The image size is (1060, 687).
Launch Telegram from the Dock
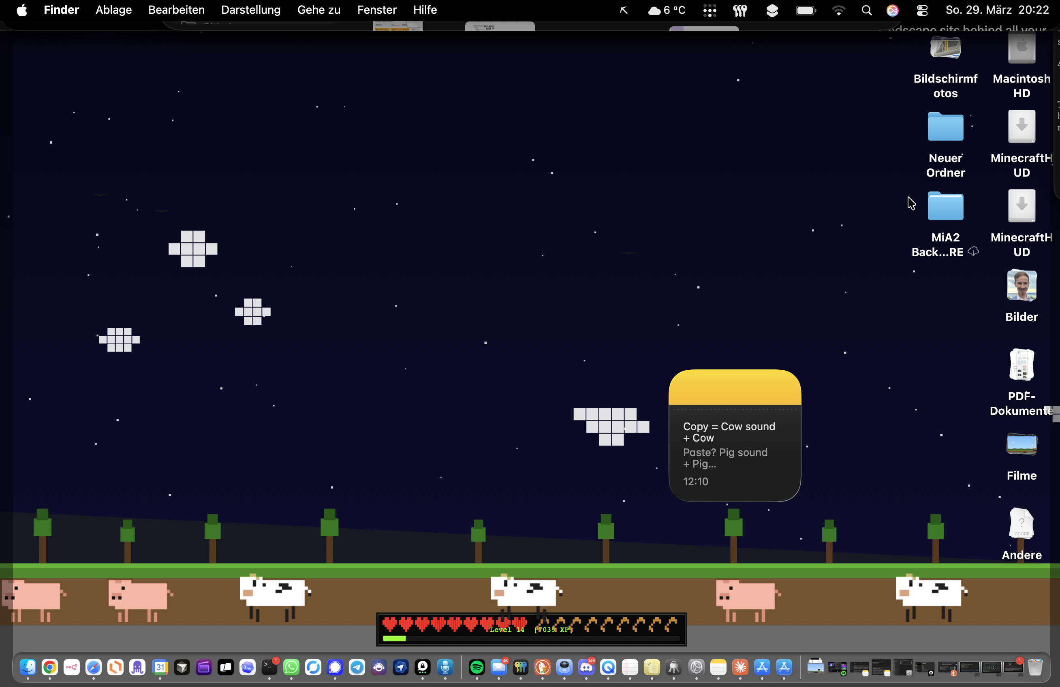tap(357, 667)
